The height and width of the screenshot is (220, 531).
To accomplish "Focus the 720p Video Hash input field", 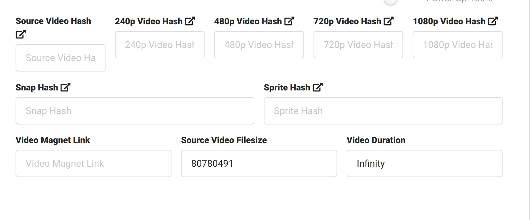I will (x=358, y=45).
